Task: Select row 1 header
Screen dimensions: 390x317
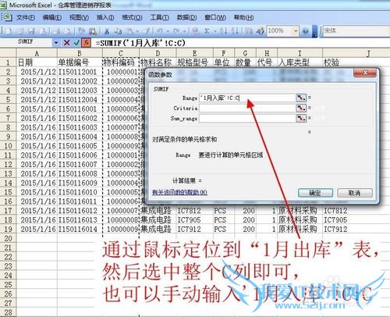Action: click(8, 62)
